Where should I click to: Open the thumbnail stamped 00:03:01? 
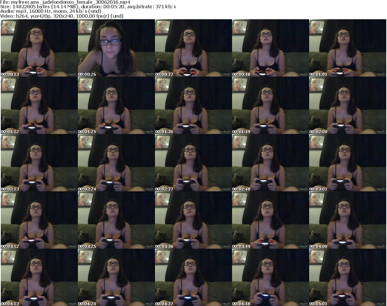point(348,163)
